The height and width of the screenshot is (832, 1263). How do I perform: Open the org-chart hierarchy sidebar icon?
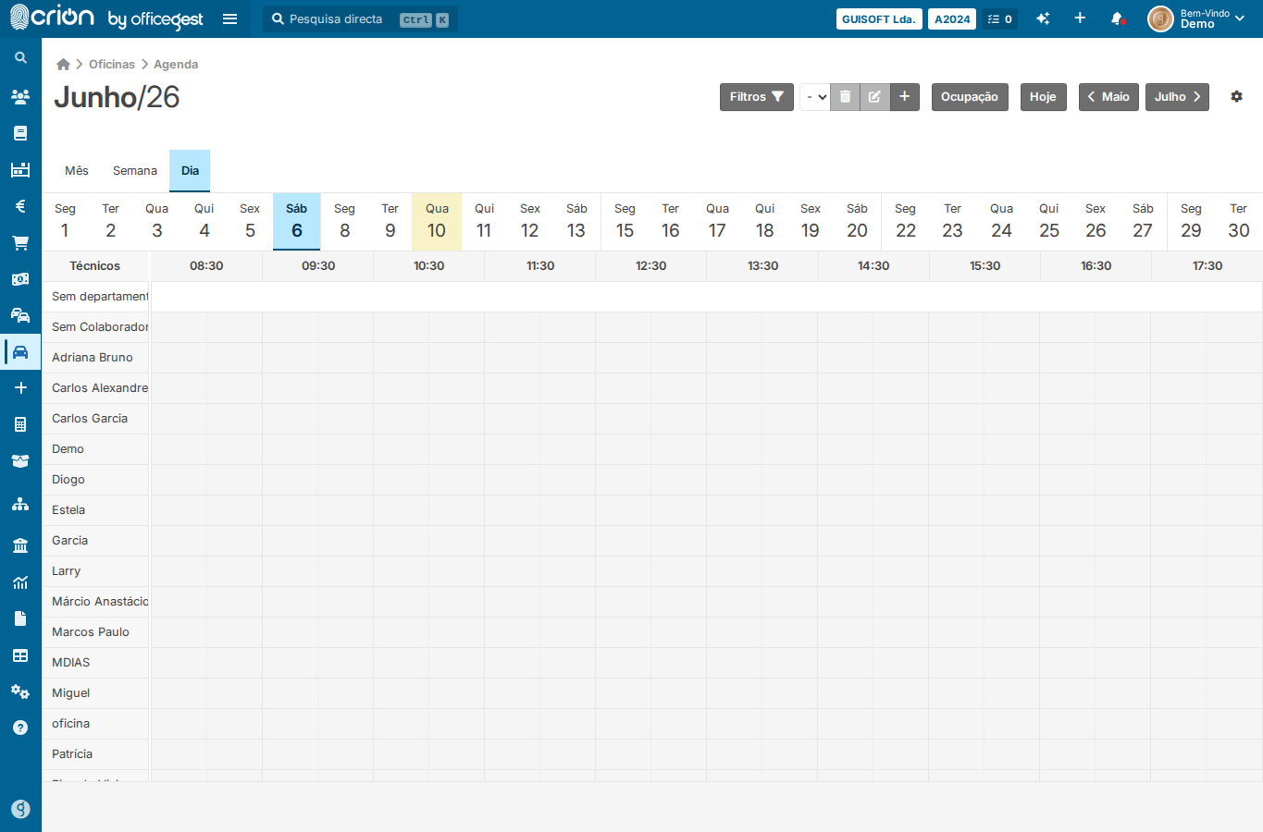pyautogui.click(x=20, y=504)
